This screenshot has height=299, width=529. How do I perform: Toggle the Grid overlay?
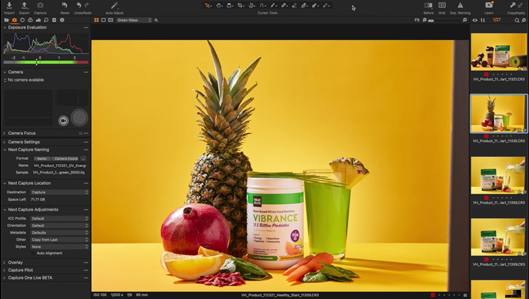pos(441,5)
